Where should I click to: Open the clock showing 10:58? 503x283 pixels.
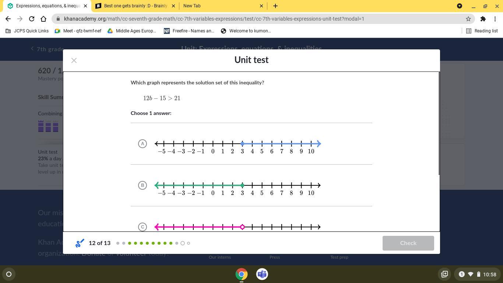point(490,275)
